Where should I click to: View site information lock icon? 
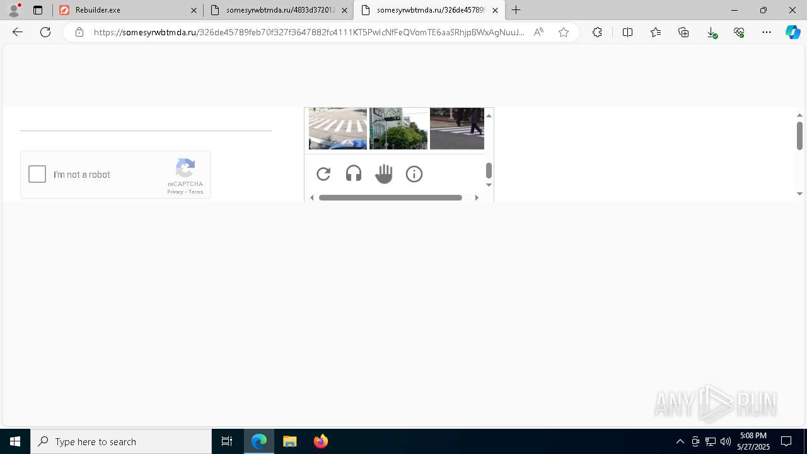[79, 32]
